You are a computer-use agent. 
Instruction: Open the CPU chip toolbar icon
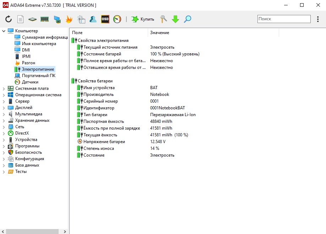click(x=32, y=20)
